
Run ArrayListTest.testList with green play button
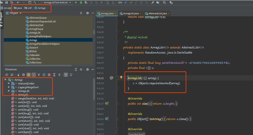click(x=76, y=2)
